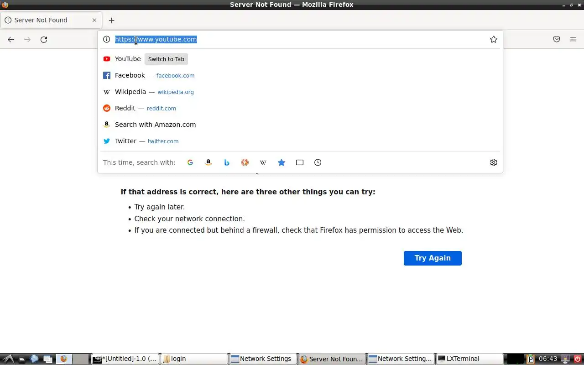Switch to the LXTerminal taskbar window
The height and width of the screenshot is (365, 584).
(470, 359)
